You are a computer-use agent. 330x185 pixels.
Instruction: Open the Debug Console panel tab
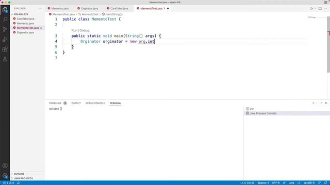95,103
